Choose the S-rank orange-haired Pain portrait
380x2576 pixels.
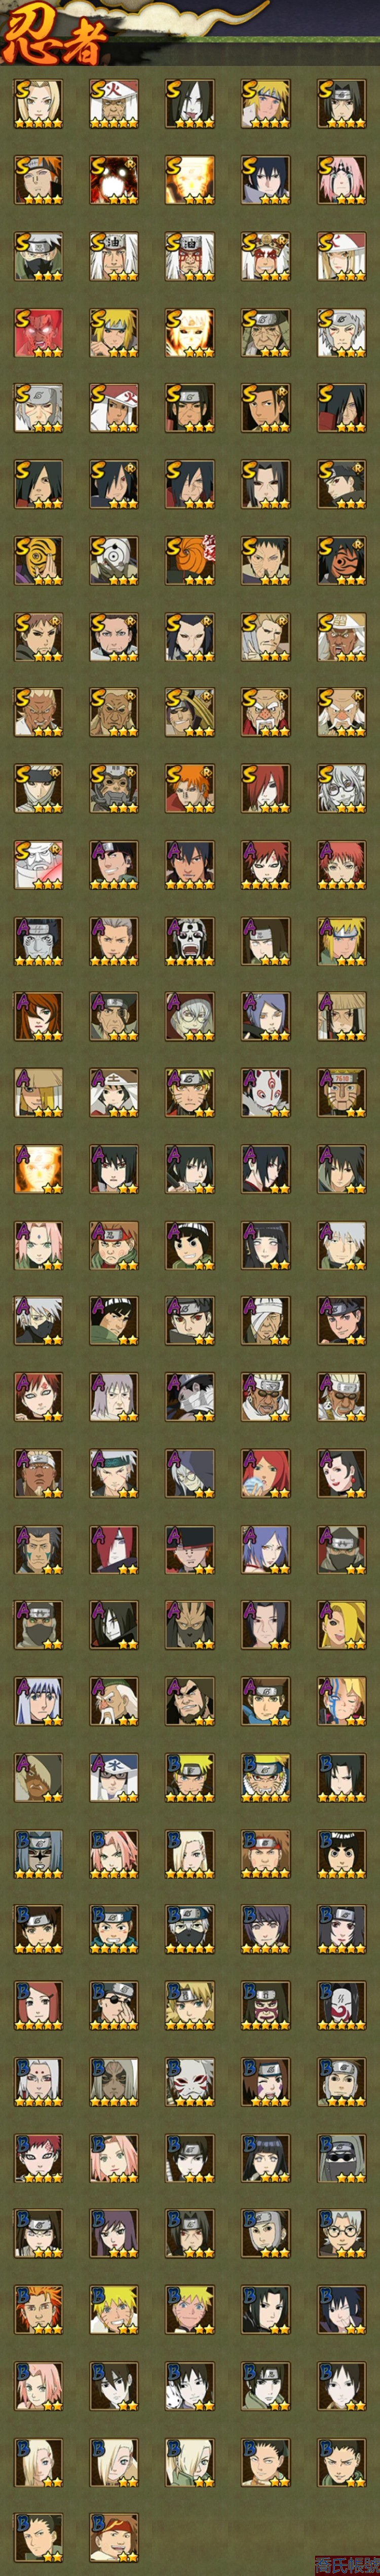190,788
